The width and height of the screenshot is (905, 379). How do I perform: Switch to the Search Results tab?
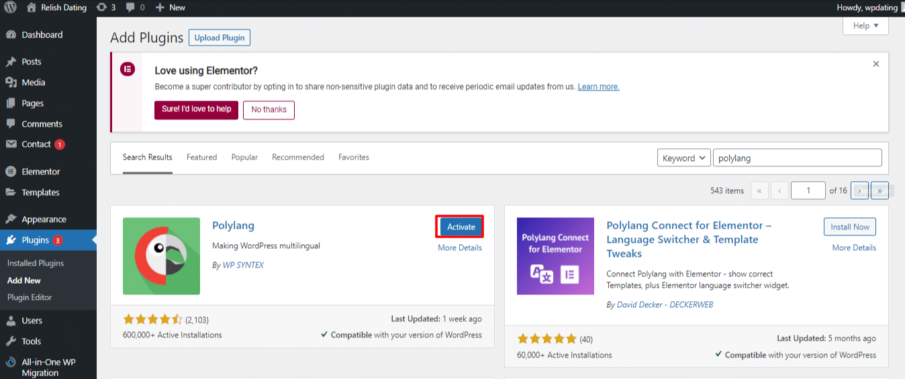click(148, 157)
